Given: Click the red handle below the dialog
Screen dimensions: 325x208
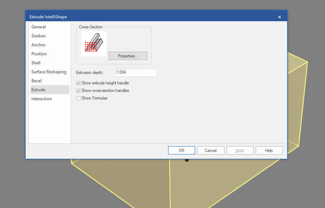Looking at the screenshot, I should click(x=187, y=160).
